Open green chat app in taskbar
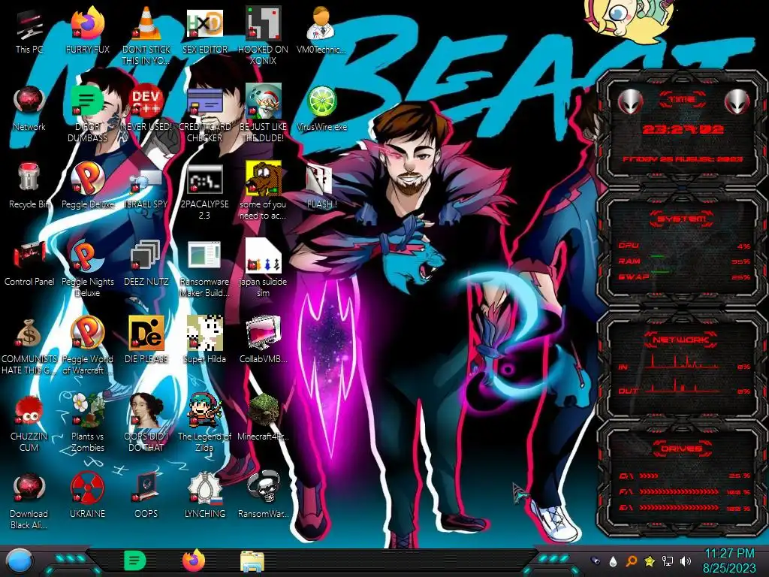The height and width of the screenshot is (577, 769). coord(135,560)
